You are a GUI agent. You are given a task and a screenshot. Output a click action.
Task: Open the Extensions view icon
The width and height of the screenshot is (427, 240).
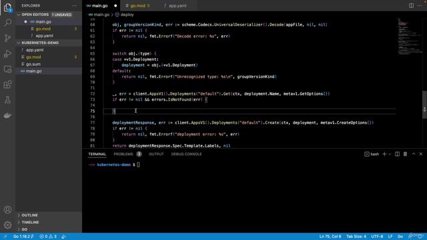(x=7, y=85)
